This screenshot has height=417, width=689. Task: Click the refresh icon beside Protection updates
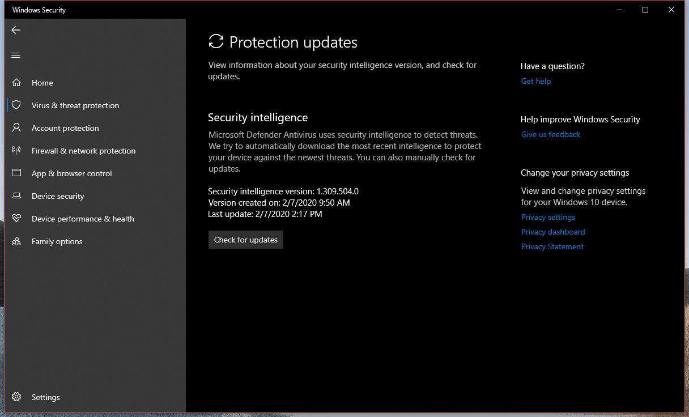[x=216, y=41]
